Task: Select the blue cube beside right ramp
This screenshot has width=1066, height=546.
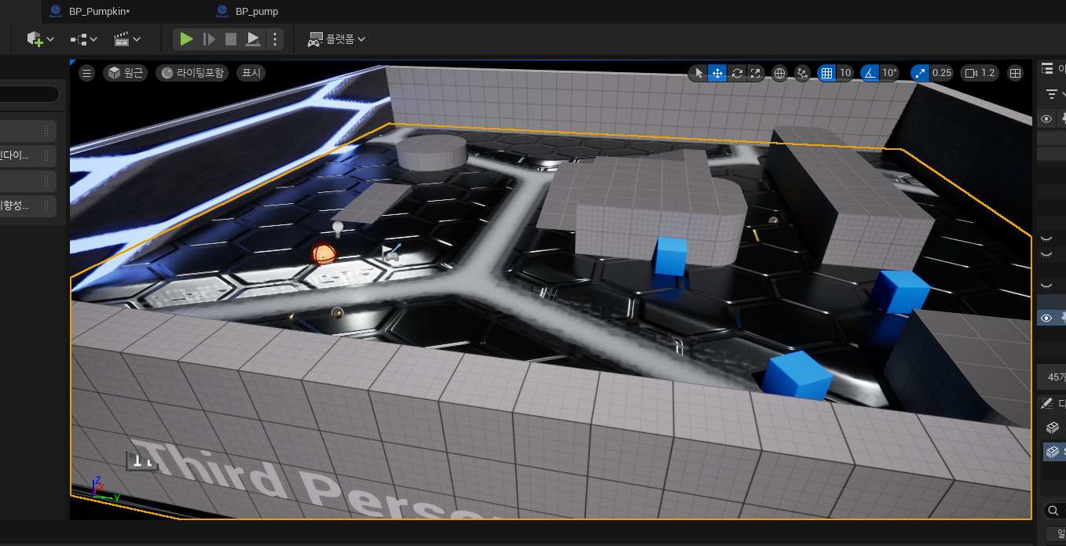Action: pos(900,292)
